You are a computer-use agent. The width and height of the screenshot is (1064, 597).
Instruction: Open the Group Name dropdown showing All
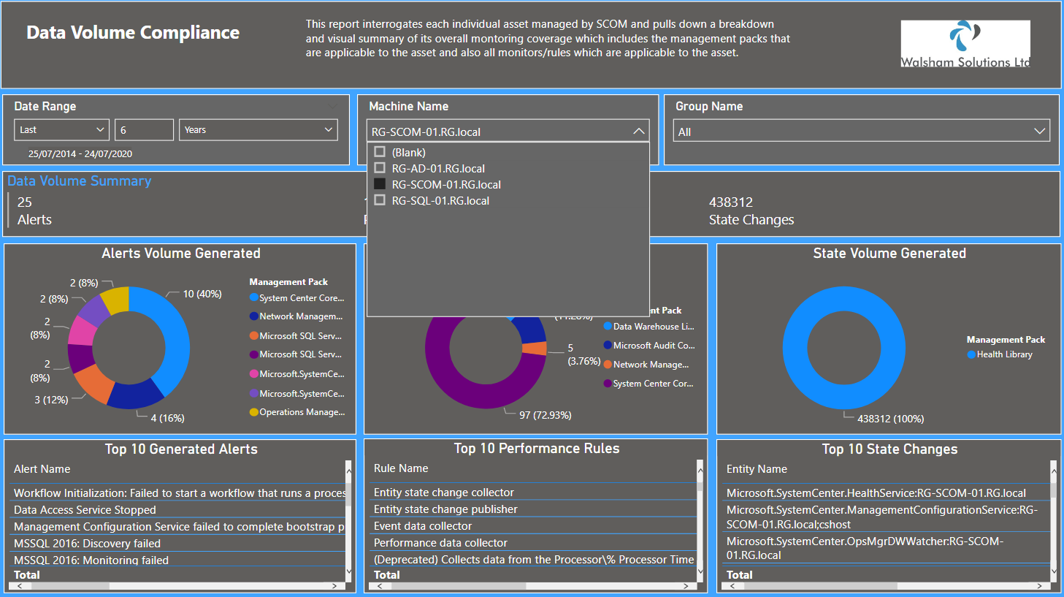tap(1040, 130)
